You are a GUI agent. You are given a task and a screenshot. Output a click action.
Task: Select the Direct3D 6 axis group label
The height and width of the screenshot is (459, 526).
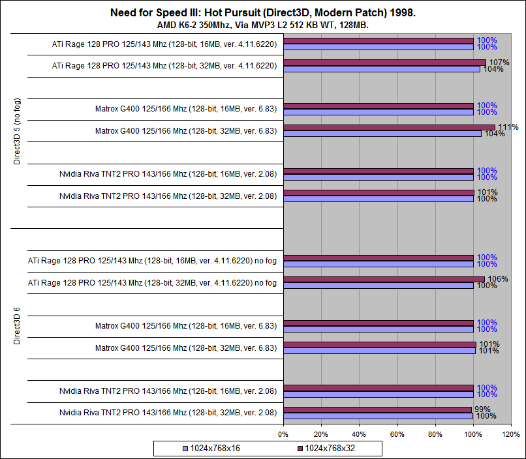click(17, 326)
